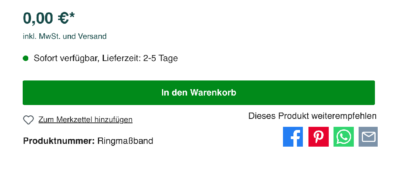The width and height of the screenshot is (398, 172).
Task: Share this product on Facebook
Action: click(293, 137)
